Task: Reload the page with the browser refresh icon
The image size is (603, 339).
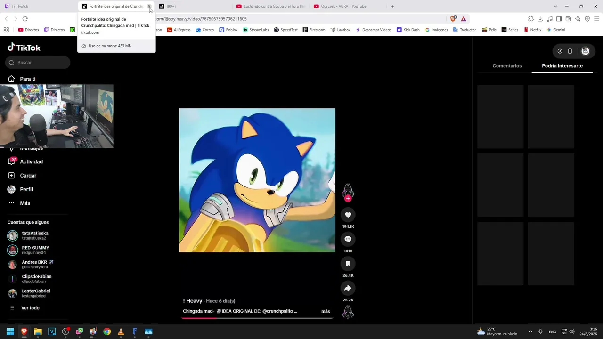Action: [x=25, y=19]
